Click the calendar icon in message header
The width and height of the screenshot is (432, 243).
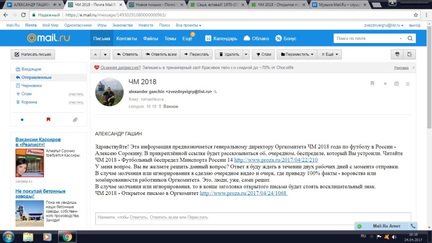pyautogui.click(x=397, y=84)
